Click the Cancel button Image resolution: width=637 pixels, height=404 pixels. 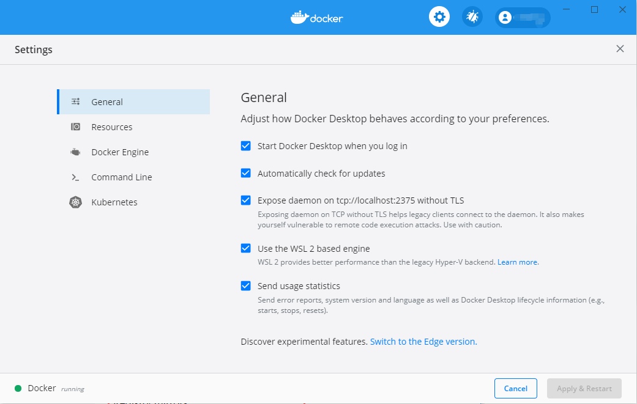515,388
